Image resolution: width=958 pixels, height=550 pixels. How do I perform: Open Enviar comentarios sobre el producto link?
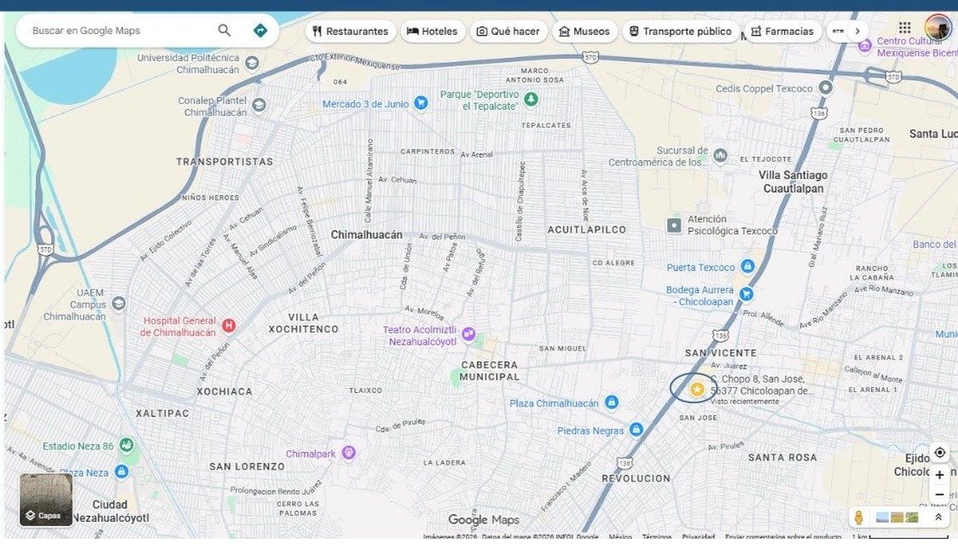[x=783, y=537]
